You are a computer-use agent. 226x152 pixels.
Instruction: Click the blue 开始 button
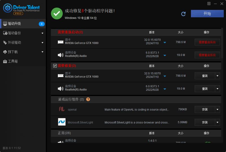pyautogui.click(x=207, y=14)
